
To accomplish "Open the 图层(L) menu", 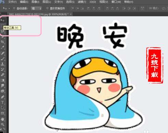I will pyautogui.click(x=47, y=2).
